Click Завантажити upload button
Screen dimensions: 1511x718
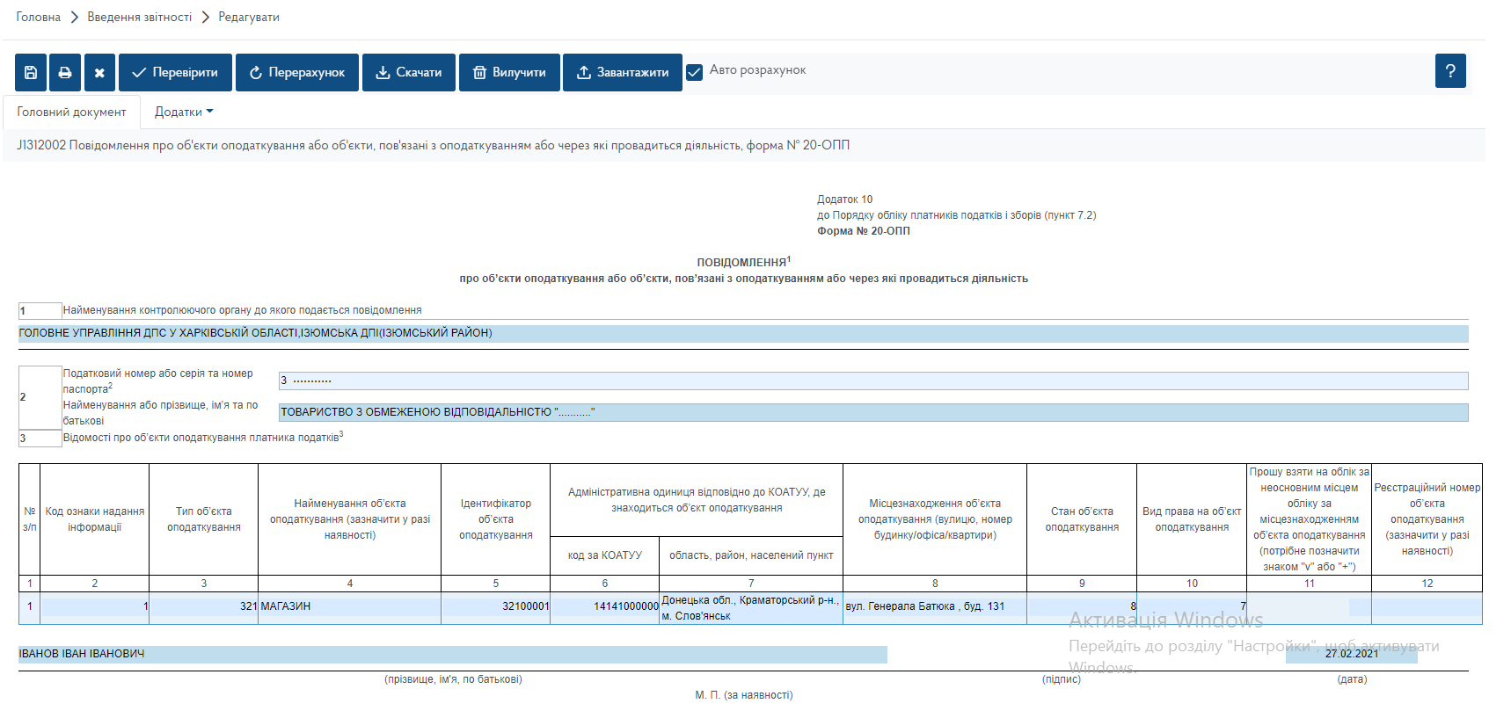point(623,72)
